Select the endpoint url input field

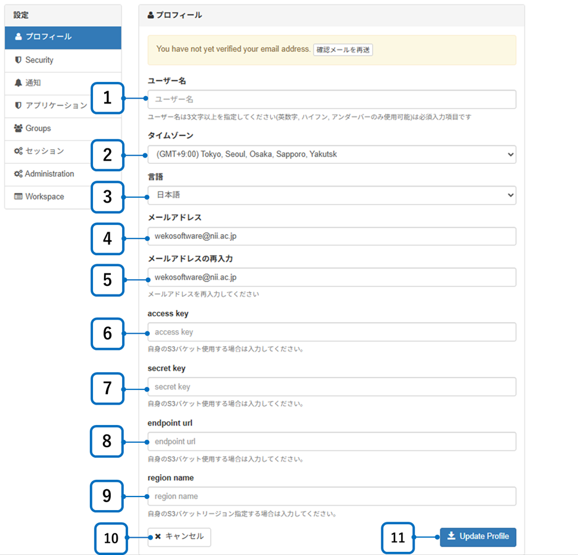point(332,442)
